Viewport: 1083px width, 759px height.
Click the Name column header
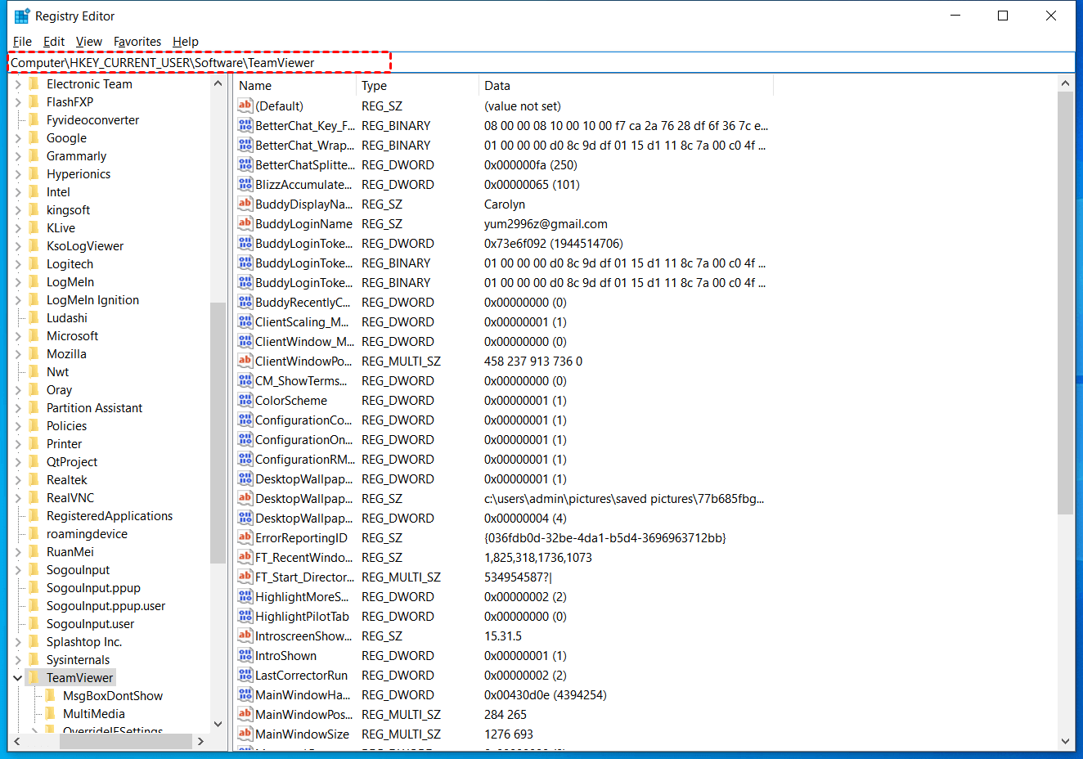pyautogui.click(x=294, y=86)
